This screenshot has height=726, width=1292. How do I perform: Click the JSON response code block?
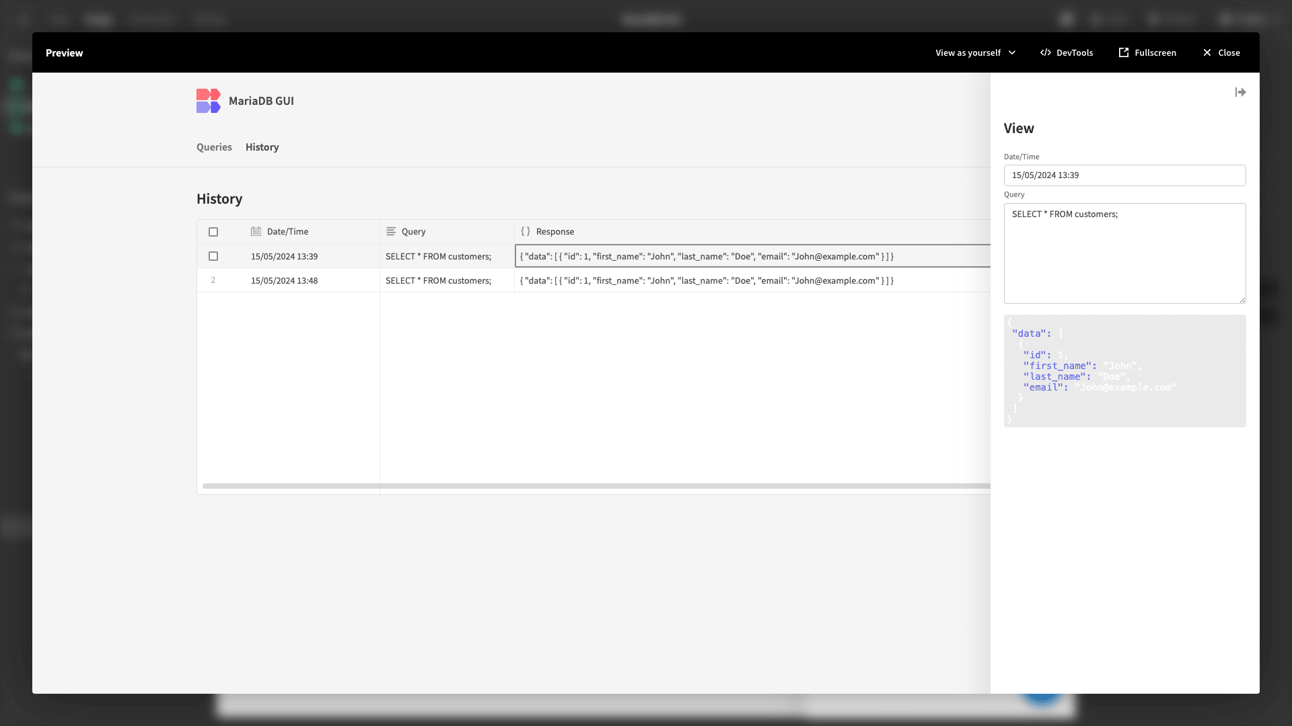(1124, 371)
